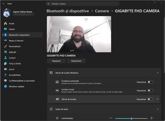The height and width of the screenshot is (121, 165).
Task: Open Personalizare settings
Action: click(23, 46)
